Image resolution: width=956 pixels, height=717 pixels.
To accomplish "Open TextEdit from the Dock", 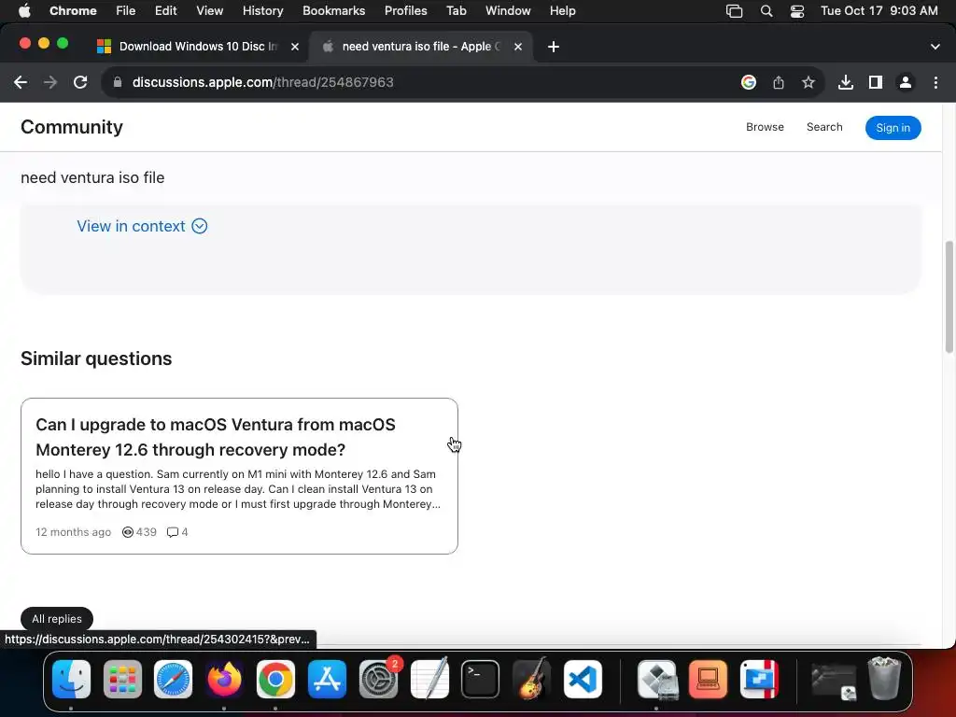I will [x=429, y=679].
